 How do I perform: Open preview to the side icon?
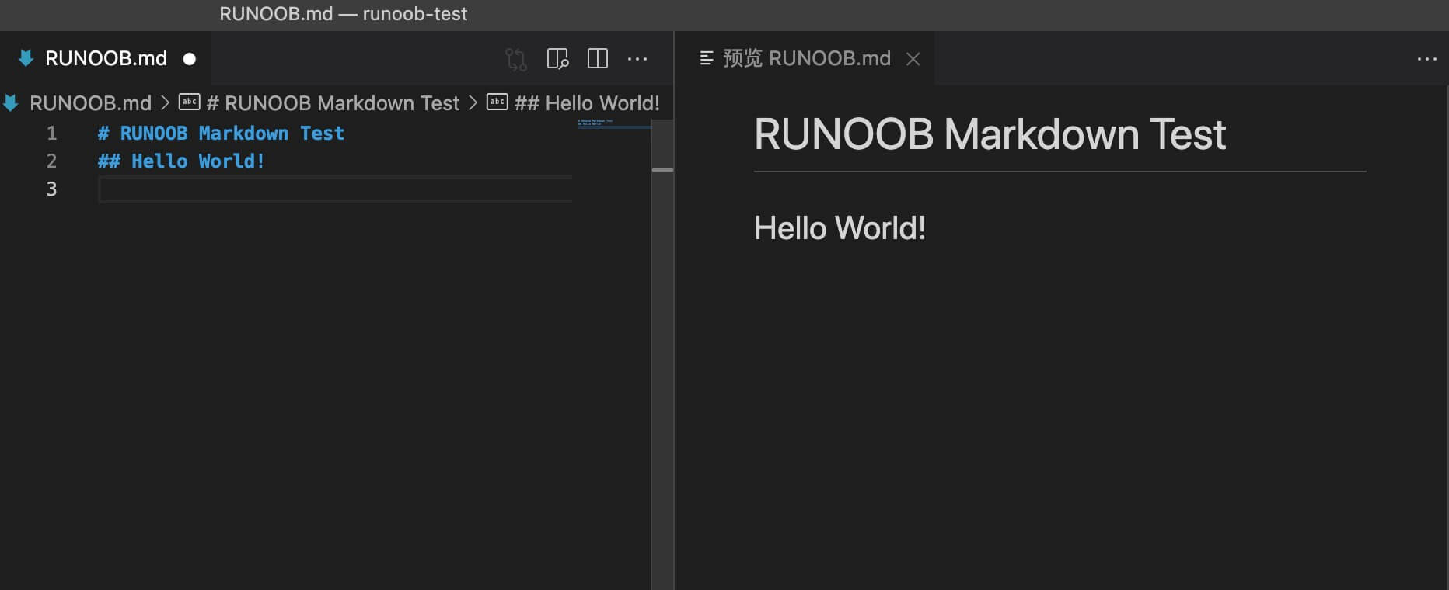pyautogui.click(x=557, y=59)
